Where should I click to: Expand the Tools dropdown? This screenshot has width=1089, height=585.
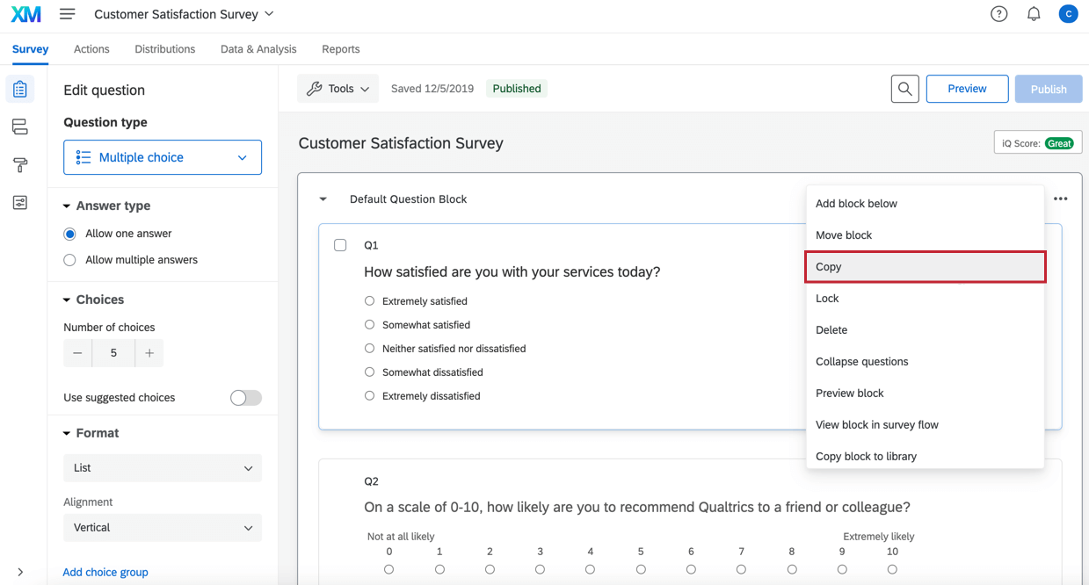[x=338, y=89]
